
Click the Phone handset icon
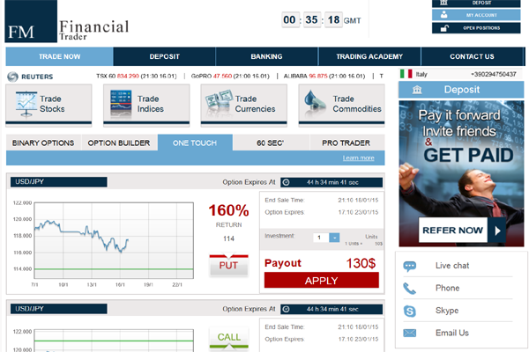(x=410, y=289)
